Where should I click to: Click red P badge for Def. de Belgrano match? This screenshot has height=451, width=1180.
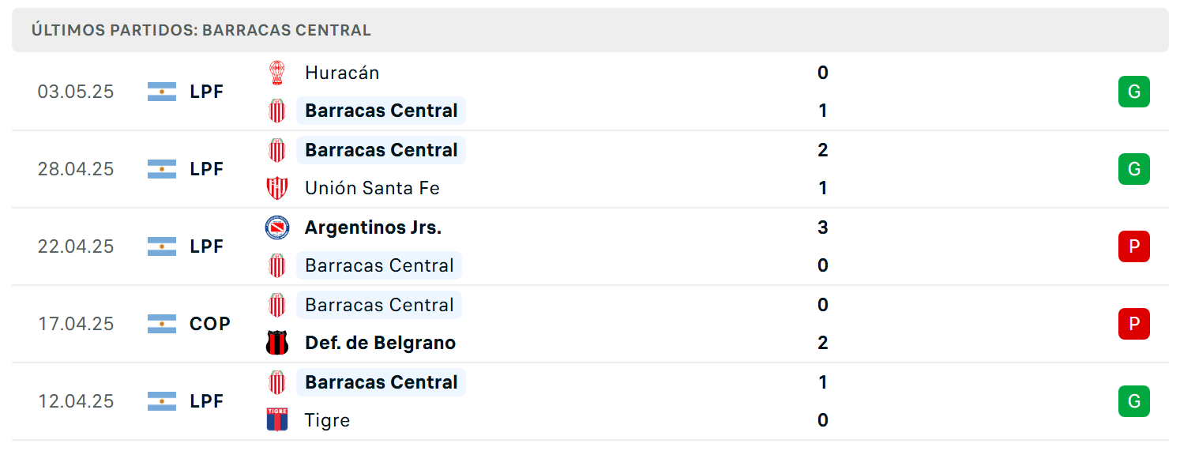1133,324
